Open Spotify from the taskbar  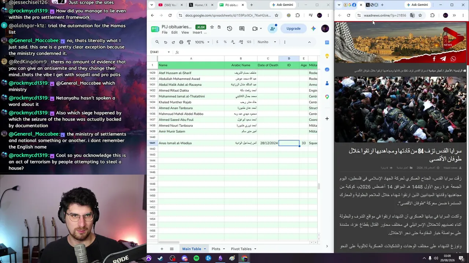pos(196,259)
